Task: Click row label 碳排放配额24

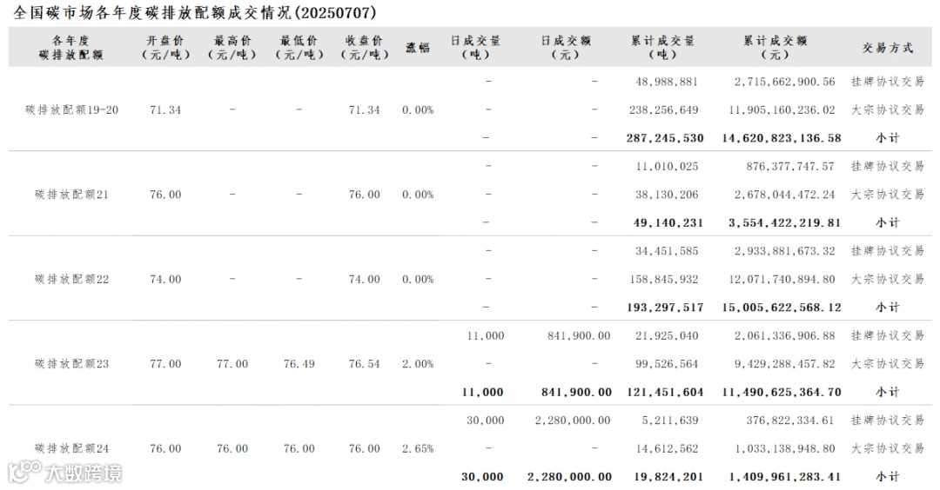Action: pyautogui.click(x=71, y=449)
